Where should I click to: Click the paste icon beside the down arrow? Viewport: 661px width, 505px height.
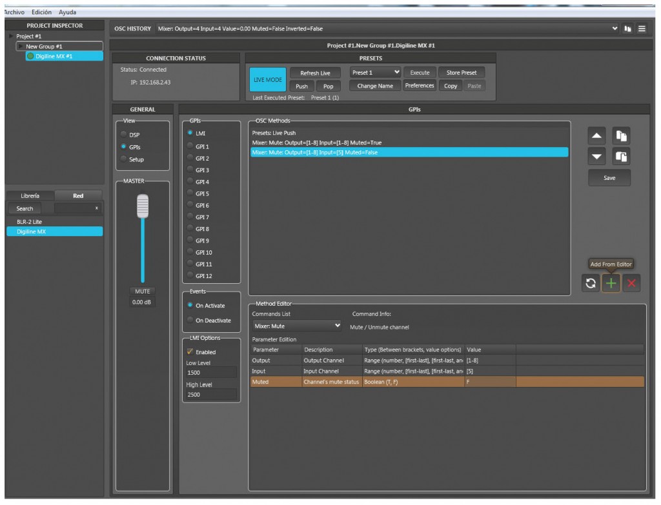pyautogui.click(x=620, y=155)
